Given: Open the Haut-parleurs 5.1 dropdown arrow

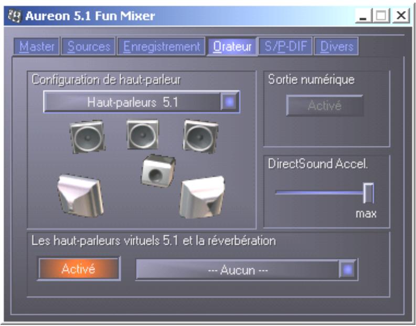Looking at the screenshot, I should coord(229,102).
